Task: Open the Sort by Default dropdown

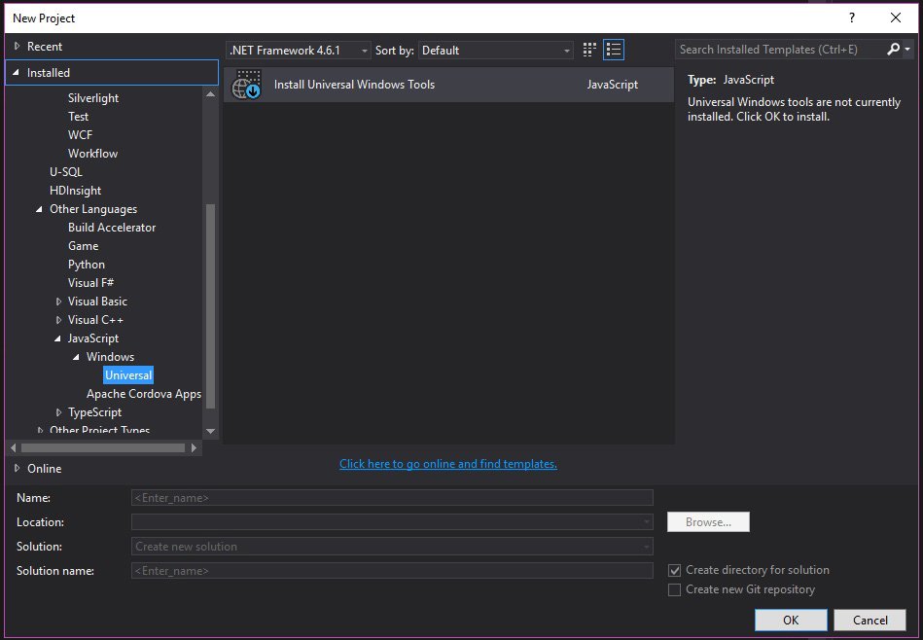Action: point(496,50)
